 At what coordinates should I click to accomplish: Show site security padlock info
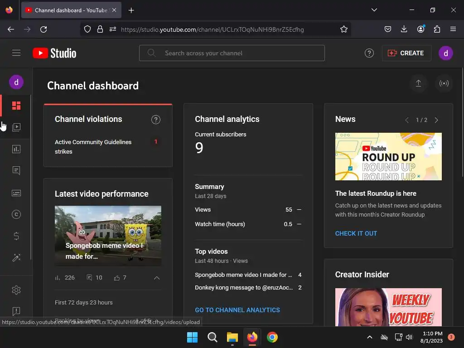tap(100, 29)
